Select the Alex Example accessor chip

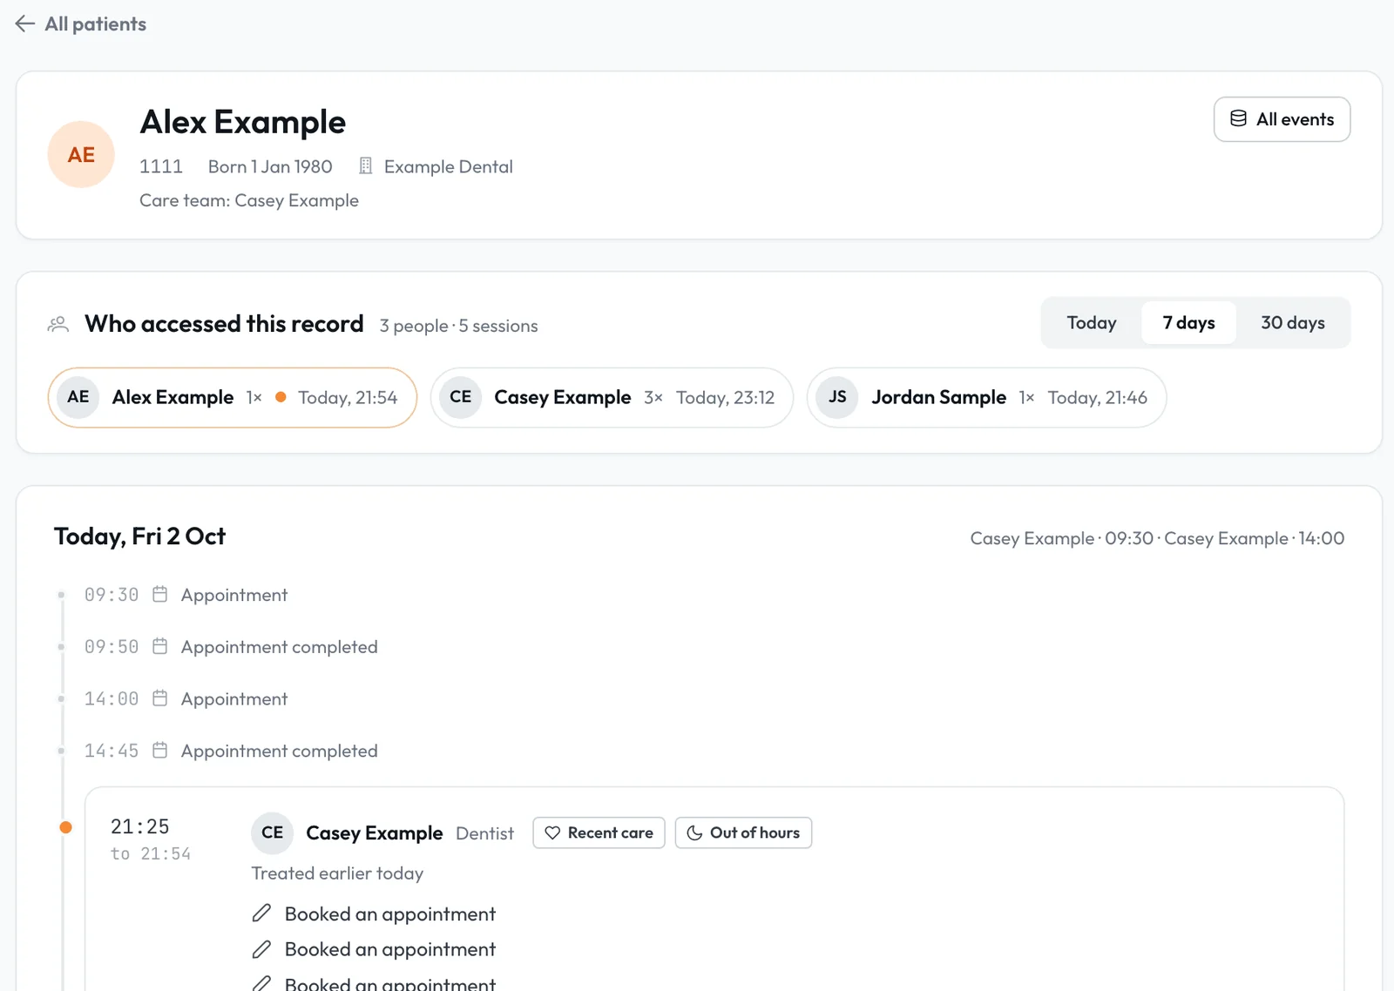pyautogui.click(x=233, y=397)
